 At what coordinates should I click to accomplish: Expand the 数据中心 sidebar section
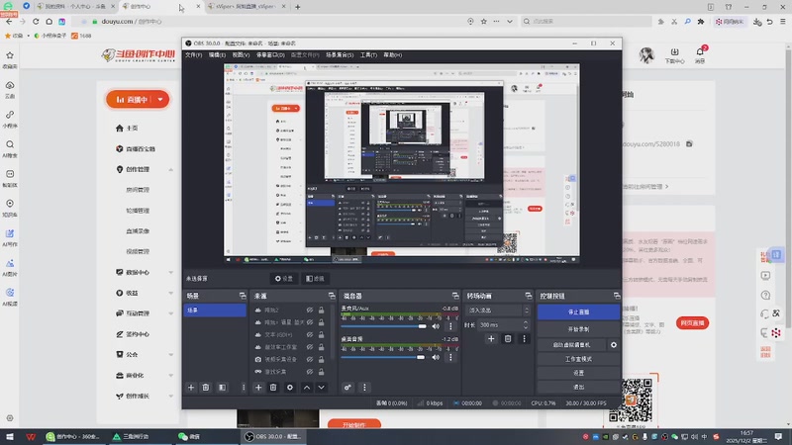[x=170, y=273]
